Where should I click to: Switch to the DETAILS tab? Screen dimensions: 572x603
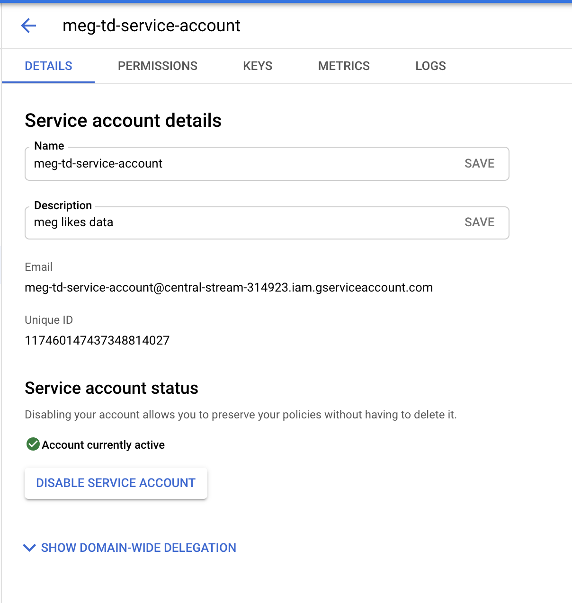[x=48, y=66]
